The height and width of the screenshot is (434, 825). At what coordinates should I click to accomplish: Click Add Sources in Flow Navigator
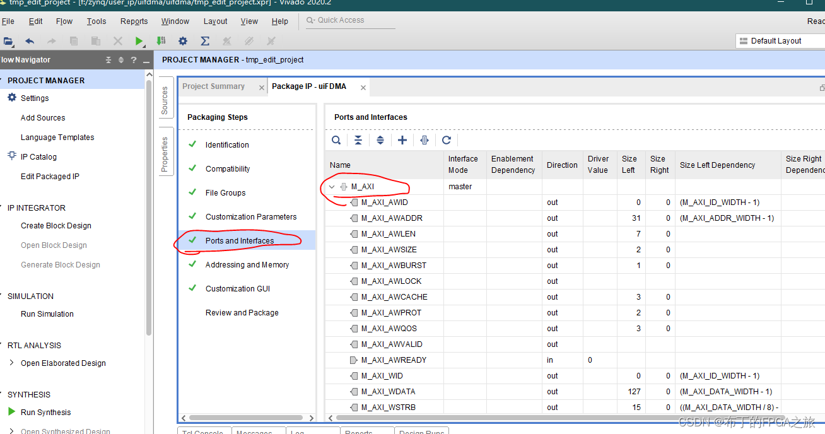[43, 118]
